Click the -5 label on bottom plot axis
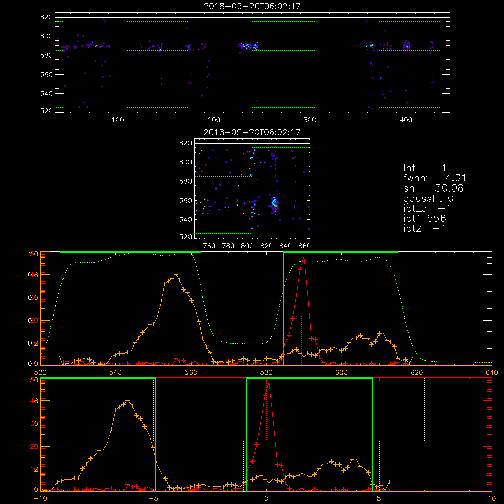 pyautogui.click(x=154, y=499)
